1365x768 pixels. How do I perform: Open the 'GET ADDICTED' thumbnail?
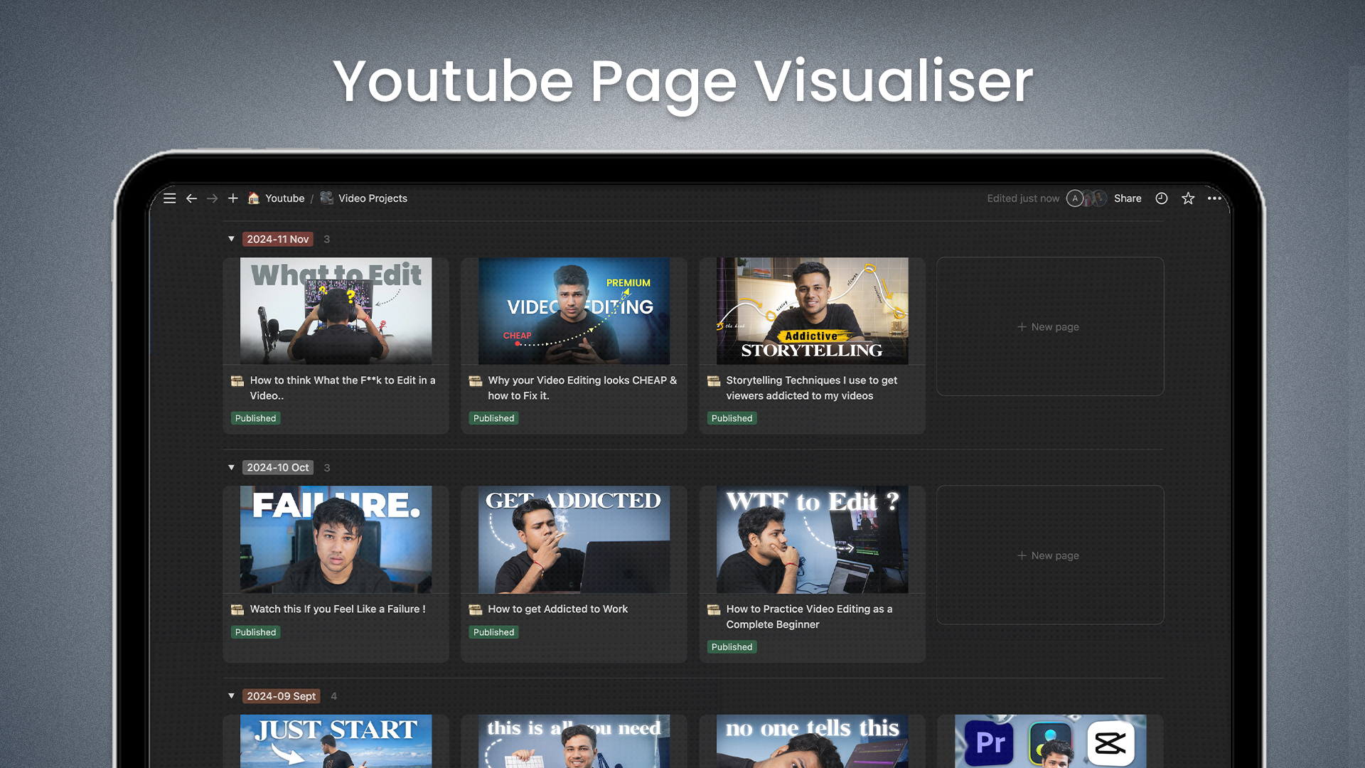574,539
